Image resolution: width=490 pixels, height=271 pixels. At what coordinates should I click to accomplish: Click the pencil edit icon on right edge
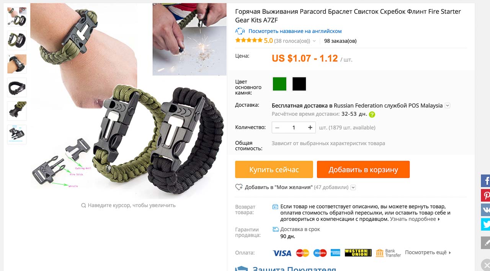coord(486,243)
